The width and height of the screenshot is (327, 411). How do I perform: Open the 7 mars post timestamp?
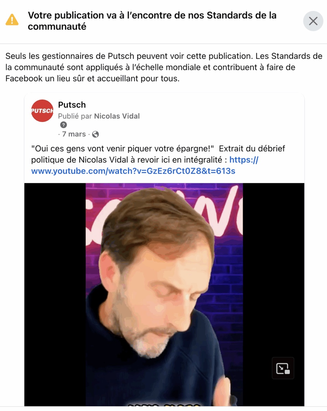click(x=74, y=134)
